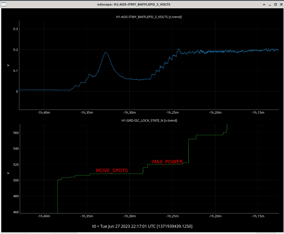Select the H1:AOS-ITMY_BAFFLEPD_3_VOLTS plot title
Screen dimensions: 284x234
point(149,17)
